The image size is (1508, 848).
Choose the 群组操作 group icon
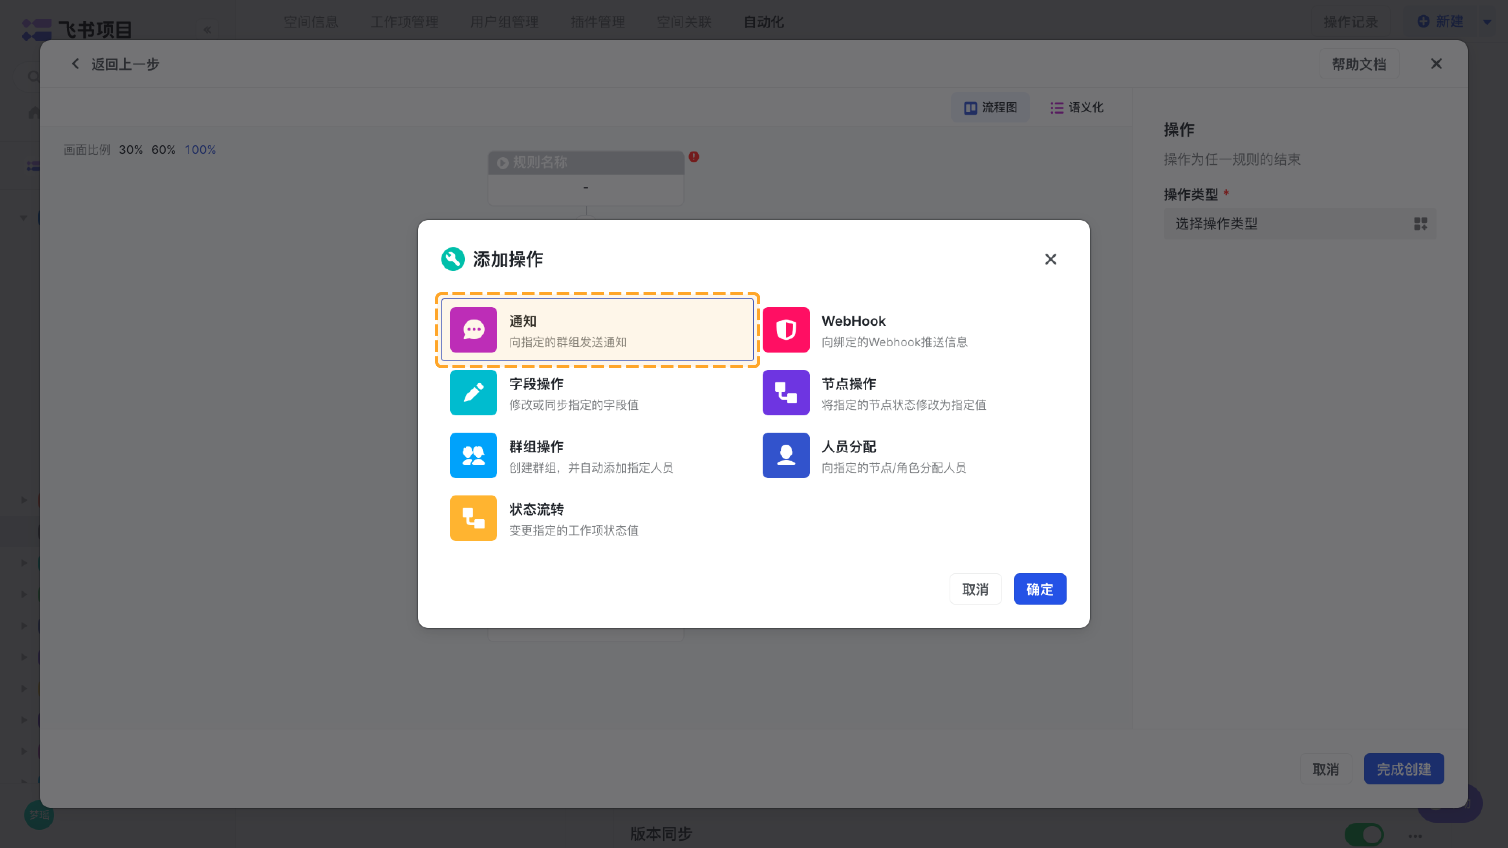pyautogui.click(x=473, y=455)
